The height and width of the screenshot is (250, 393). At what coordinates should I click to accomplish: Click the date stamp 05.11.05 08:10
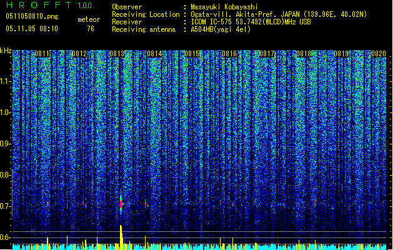point(32,29)
